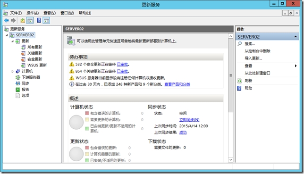The image size is (304, 174).
Task: Click red swatch for 包含错误的计算机
Action: (87, 113)
